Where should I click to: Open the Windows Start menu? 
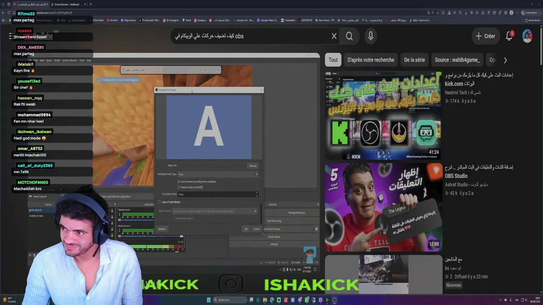point(208,300)
